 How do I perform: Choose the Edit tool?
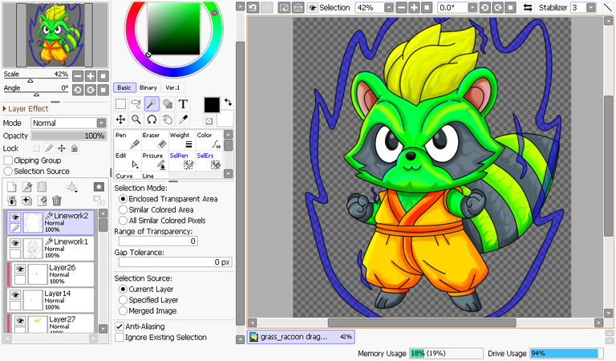(x=128, y=161)
